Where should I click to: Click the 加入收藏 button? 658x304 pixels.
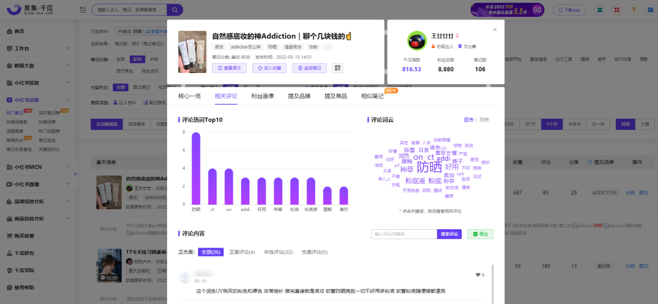tap(269, 68)
